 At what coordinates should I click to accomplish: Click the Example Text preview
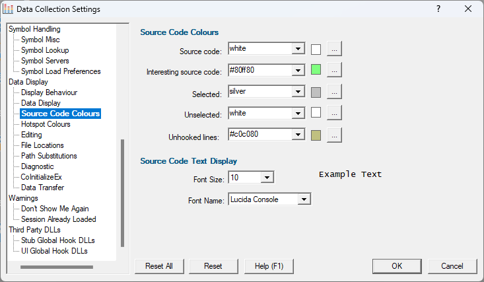(x=351, y=174)
